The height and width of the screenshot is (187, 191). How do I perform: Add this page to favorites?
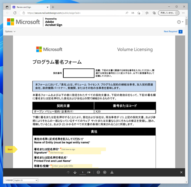pyautogui.click(x=139, y=13)
